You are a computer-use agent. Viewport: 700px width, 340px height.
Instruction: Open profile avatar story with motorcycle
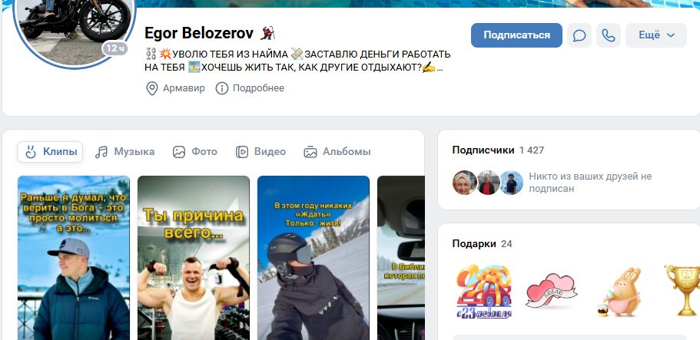pos(74,31)
